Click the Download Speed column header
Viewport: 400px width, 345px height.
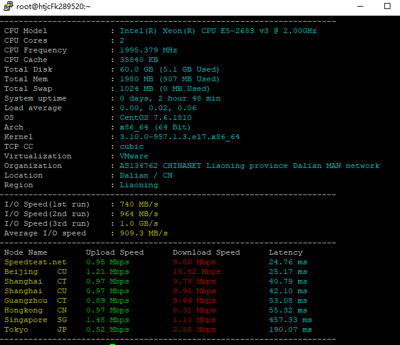pos(206,252)
